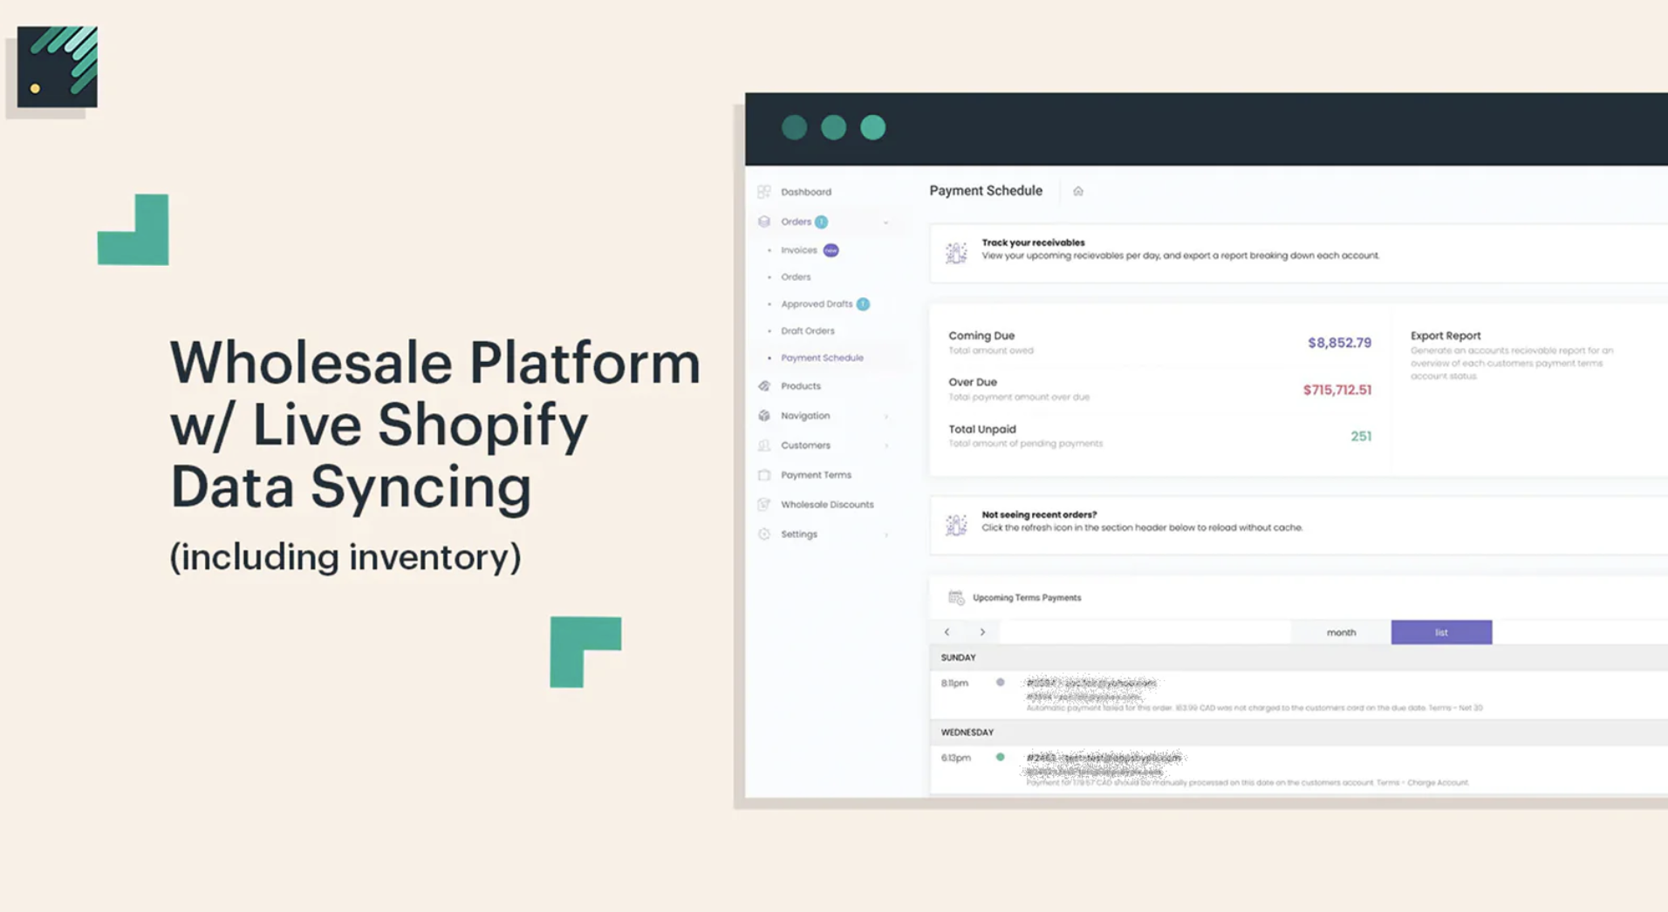Click Export Report
1668x912 pixels.
tap(1446, 336)
